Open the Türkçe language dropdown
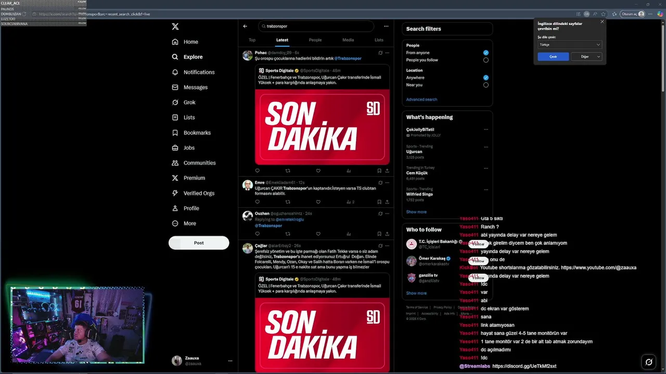Viewport: 666px width, 374px height. 569,45
